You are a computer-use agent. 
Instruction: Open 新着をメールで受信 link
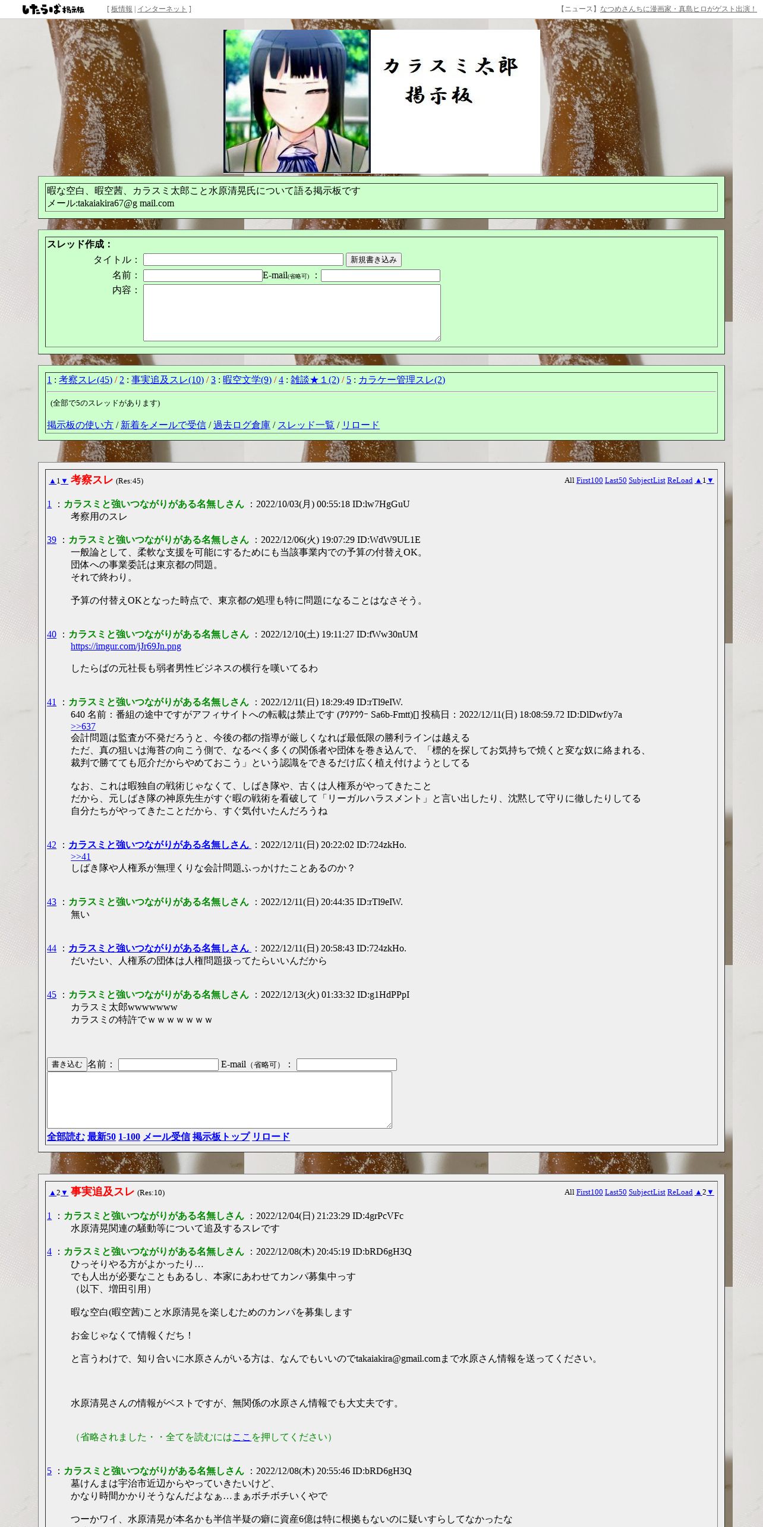pos(163,425)
